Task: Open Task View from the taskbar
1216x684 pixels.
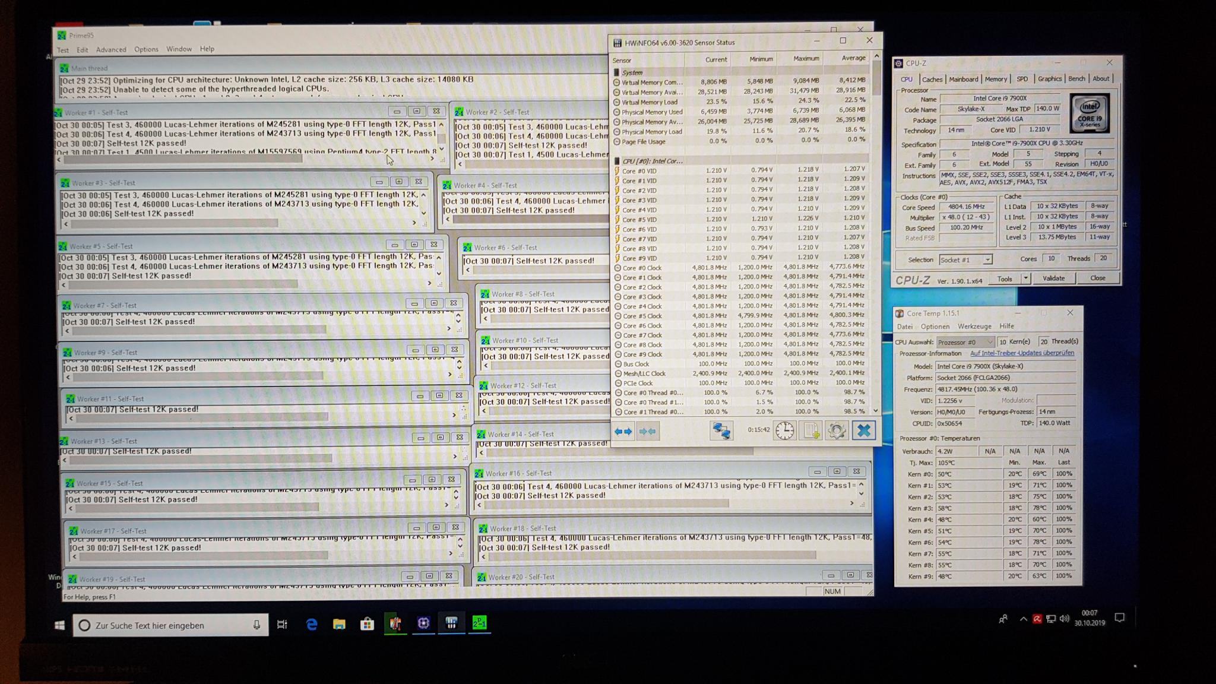Action: coord(282,624)
